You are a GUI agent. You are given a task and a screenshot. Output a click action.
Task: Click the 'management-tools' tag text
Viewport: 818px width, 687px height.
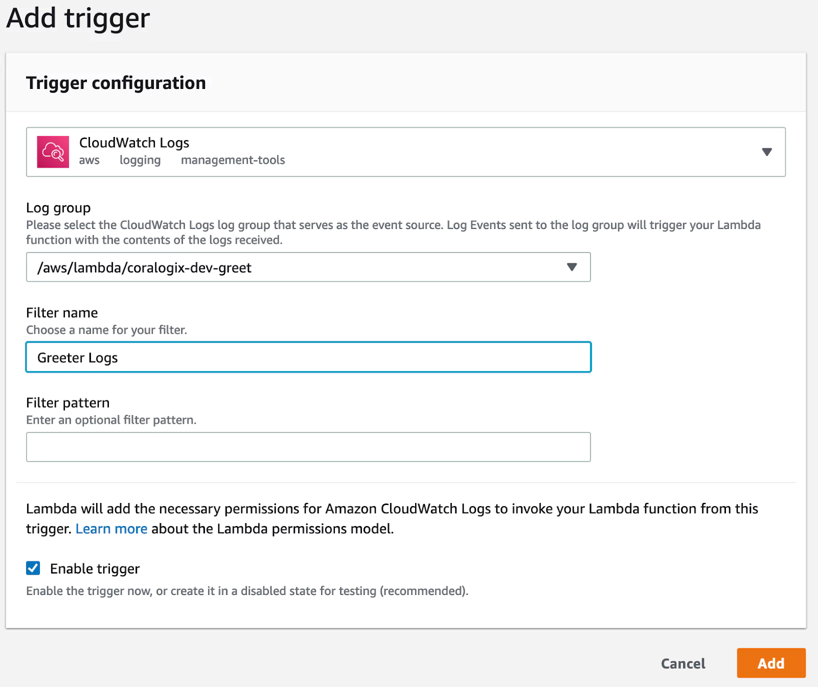tap(233, 160)
